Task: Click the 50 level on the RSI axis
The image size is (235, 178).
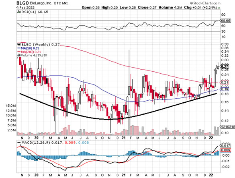Action: 223,26
